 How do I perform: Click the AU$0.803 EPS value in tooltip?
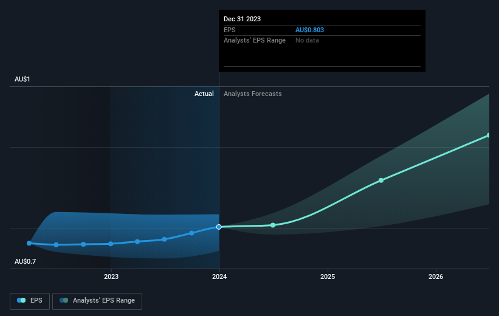pos(309,30)
